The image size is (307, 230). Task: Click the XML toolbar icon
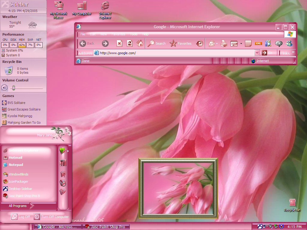click(x=258, y=43)
